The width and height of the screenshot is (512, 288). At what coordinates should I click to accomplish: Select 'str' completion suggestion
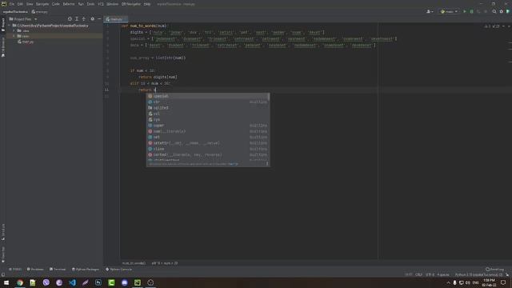coord(208,102)
